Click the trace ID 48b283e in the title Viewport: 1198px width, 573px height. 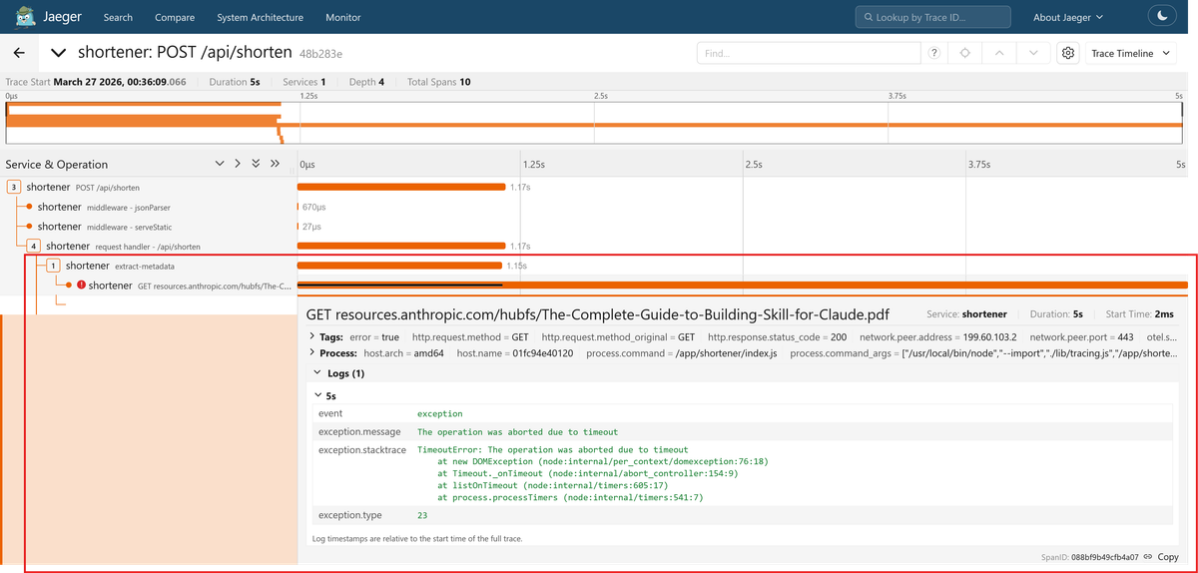[x=319, y=53]
